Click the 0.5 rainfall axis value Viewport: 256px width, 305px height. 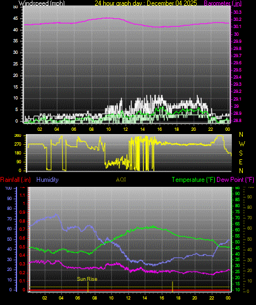tap(23, 247)
